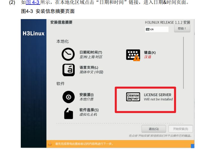Click the 退出(Q) quit button
The height and width of the screenshot is (149, 214).
[x=154, y=129]
